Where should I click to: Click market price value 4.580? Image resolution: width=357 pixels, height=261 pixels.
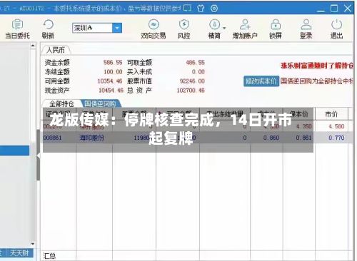336,126
